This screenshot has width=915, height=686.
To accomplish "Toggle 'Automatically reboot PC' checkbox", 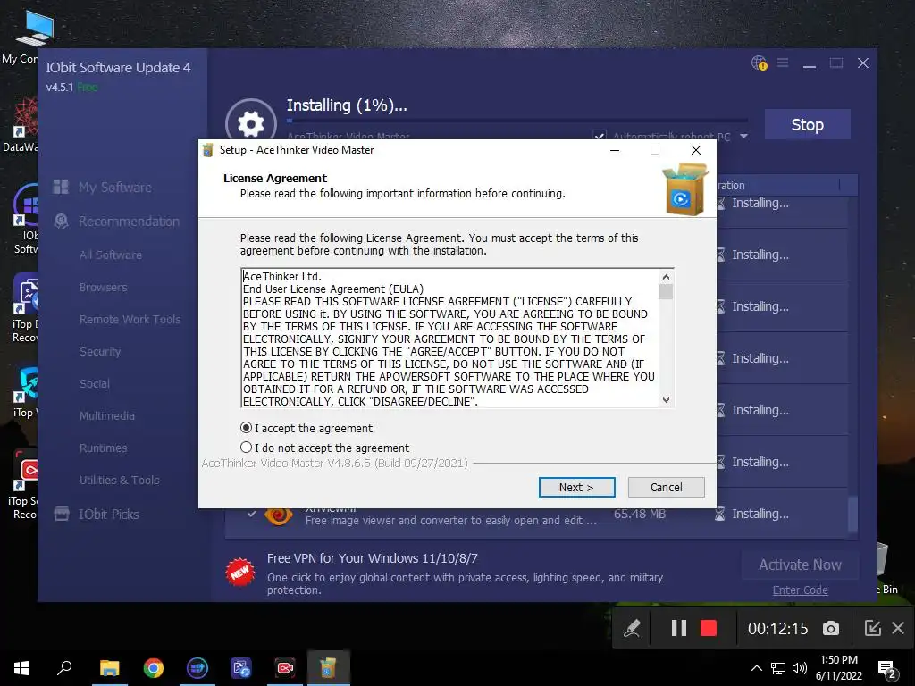I will 600,136.
